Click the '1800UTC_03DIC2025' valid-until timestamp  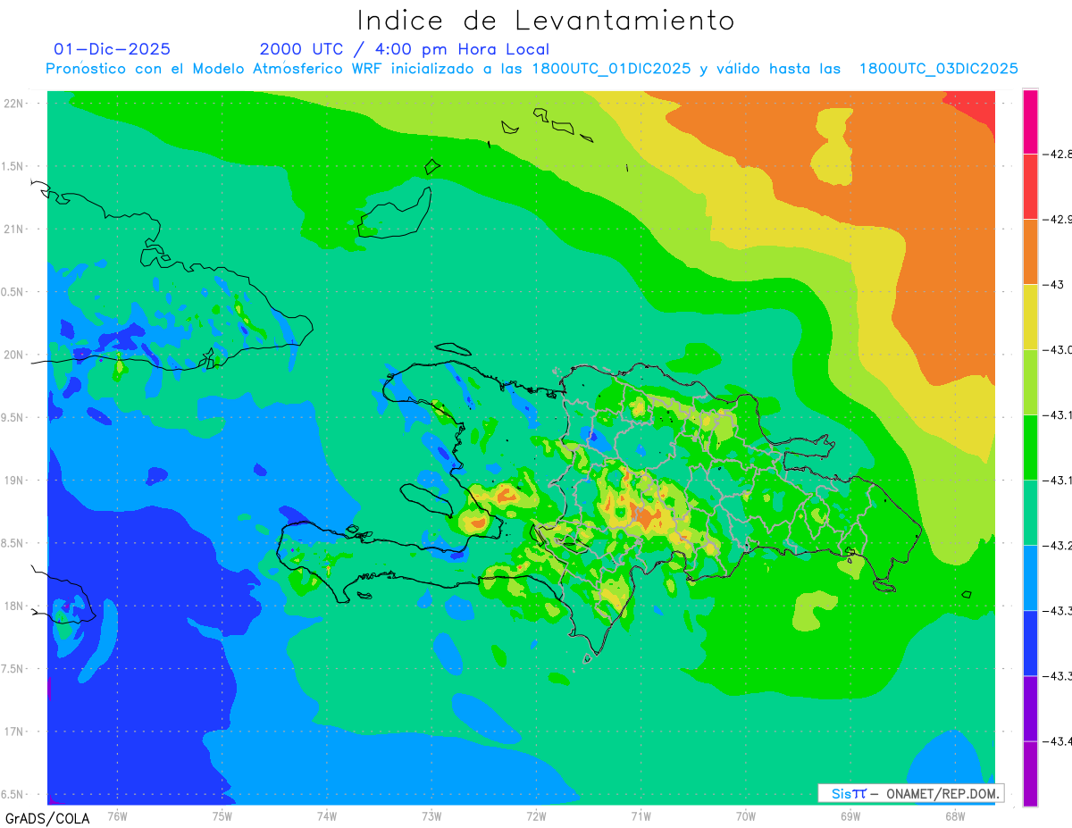pyautogui.click(x=939, y=69)
